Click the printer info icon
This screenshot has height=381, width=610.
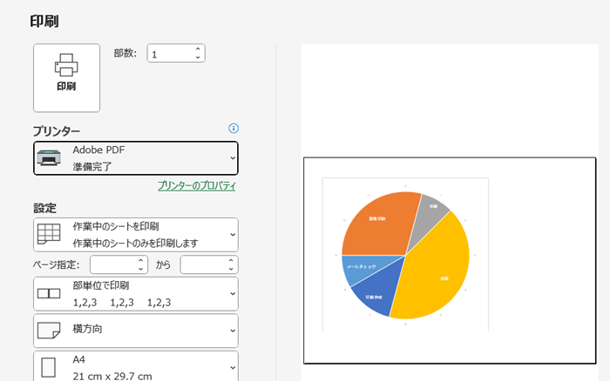[x=234, y=128]
